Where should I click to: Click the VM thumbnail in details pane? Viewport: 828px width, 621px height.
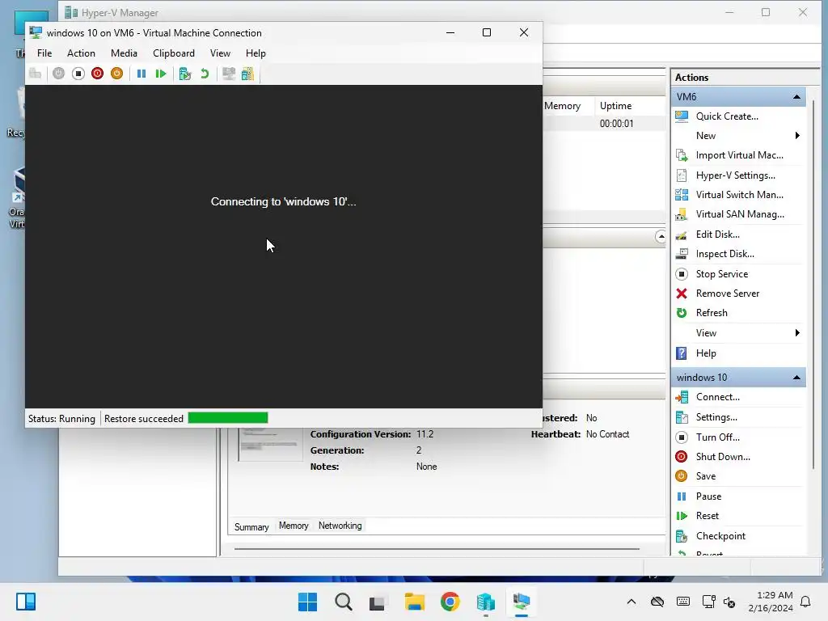click(270, 444)
